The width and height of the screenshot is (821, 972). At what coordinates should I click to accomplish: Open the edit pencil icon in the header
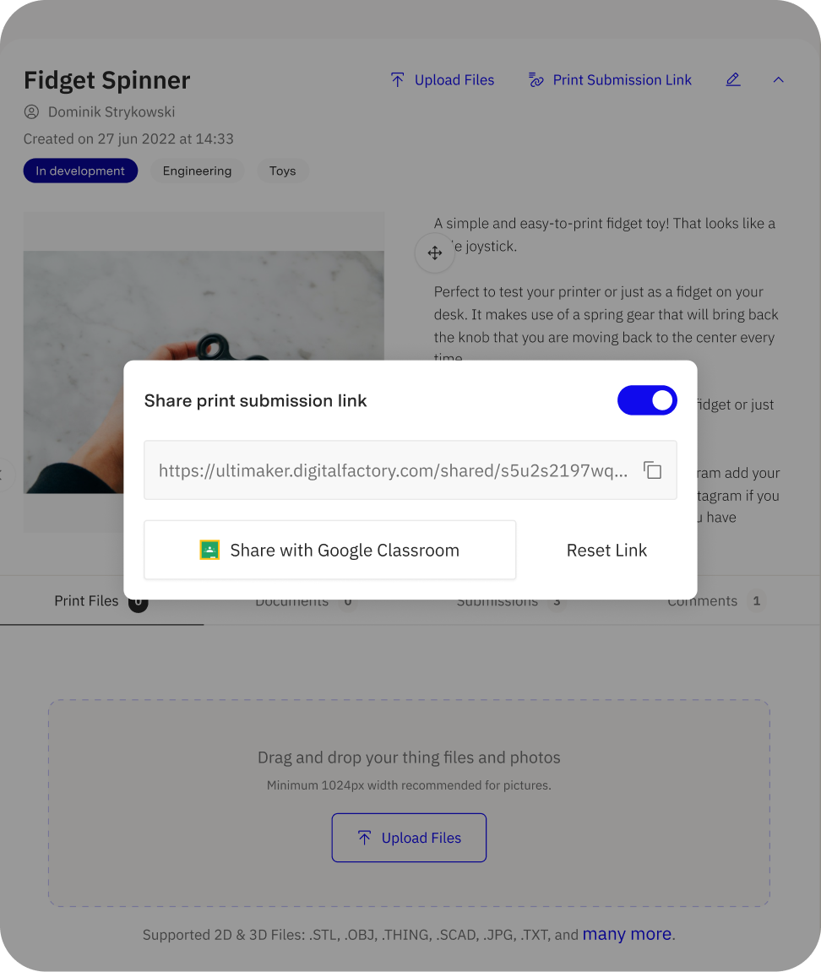pyautogui.click(x=733, y=79)
